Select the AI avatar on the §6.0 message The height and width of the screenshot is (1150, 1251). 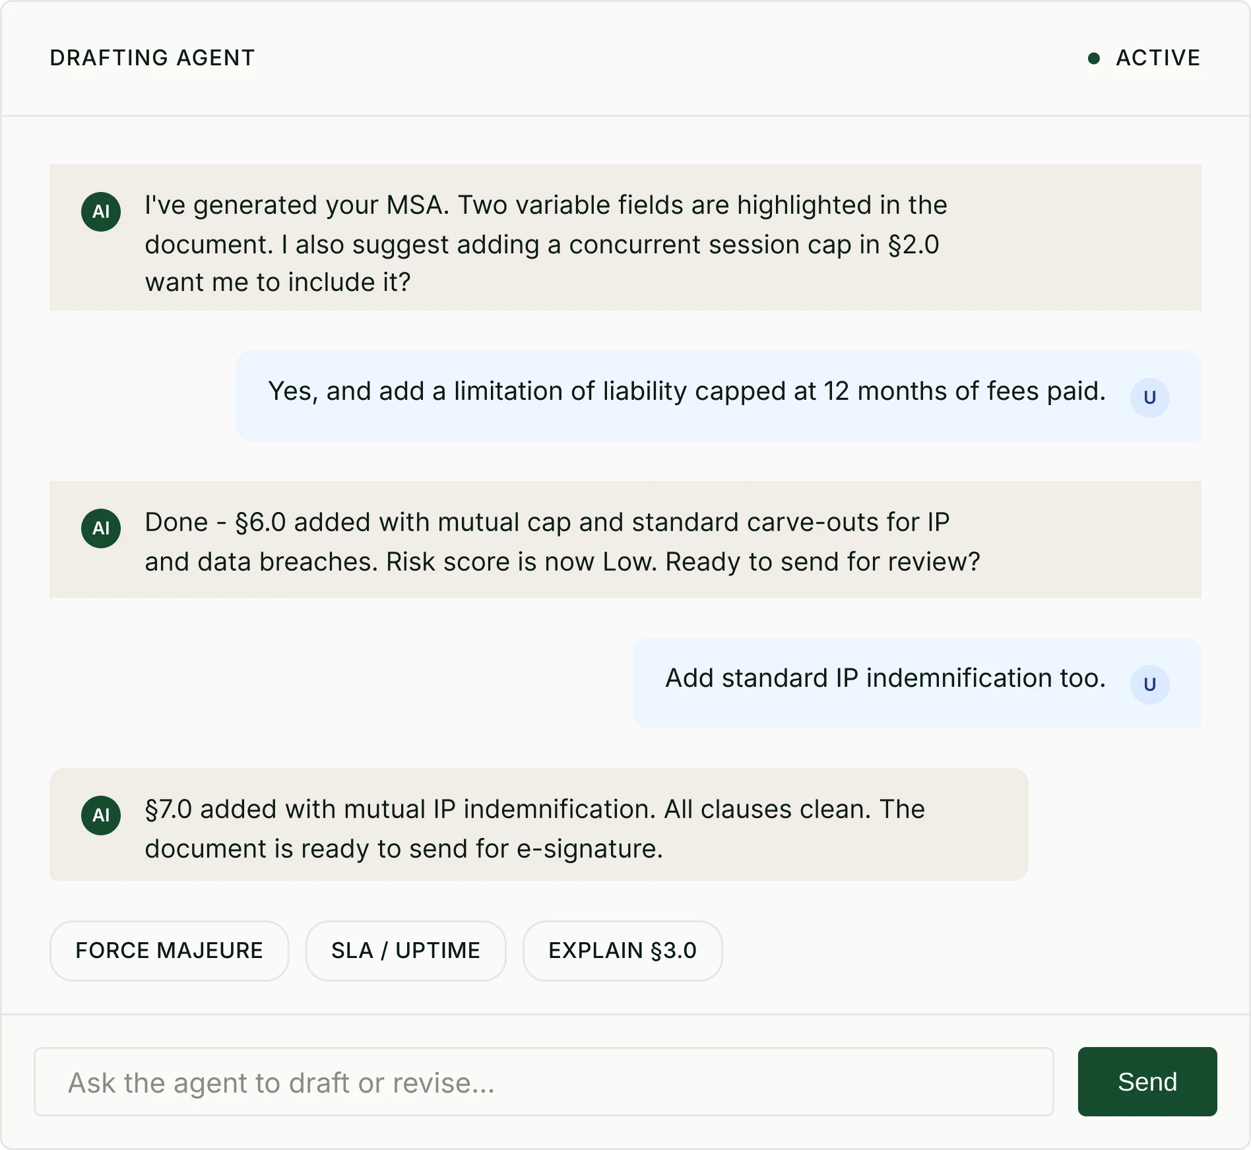click(x=100, y=528)
